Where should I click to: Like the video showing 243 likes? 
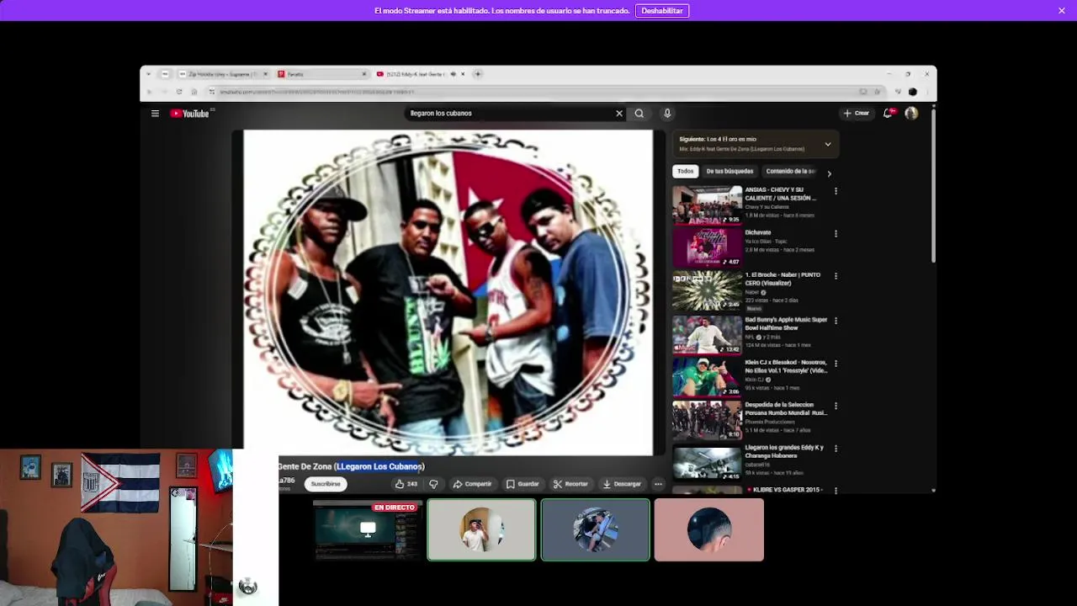(406, 484)
